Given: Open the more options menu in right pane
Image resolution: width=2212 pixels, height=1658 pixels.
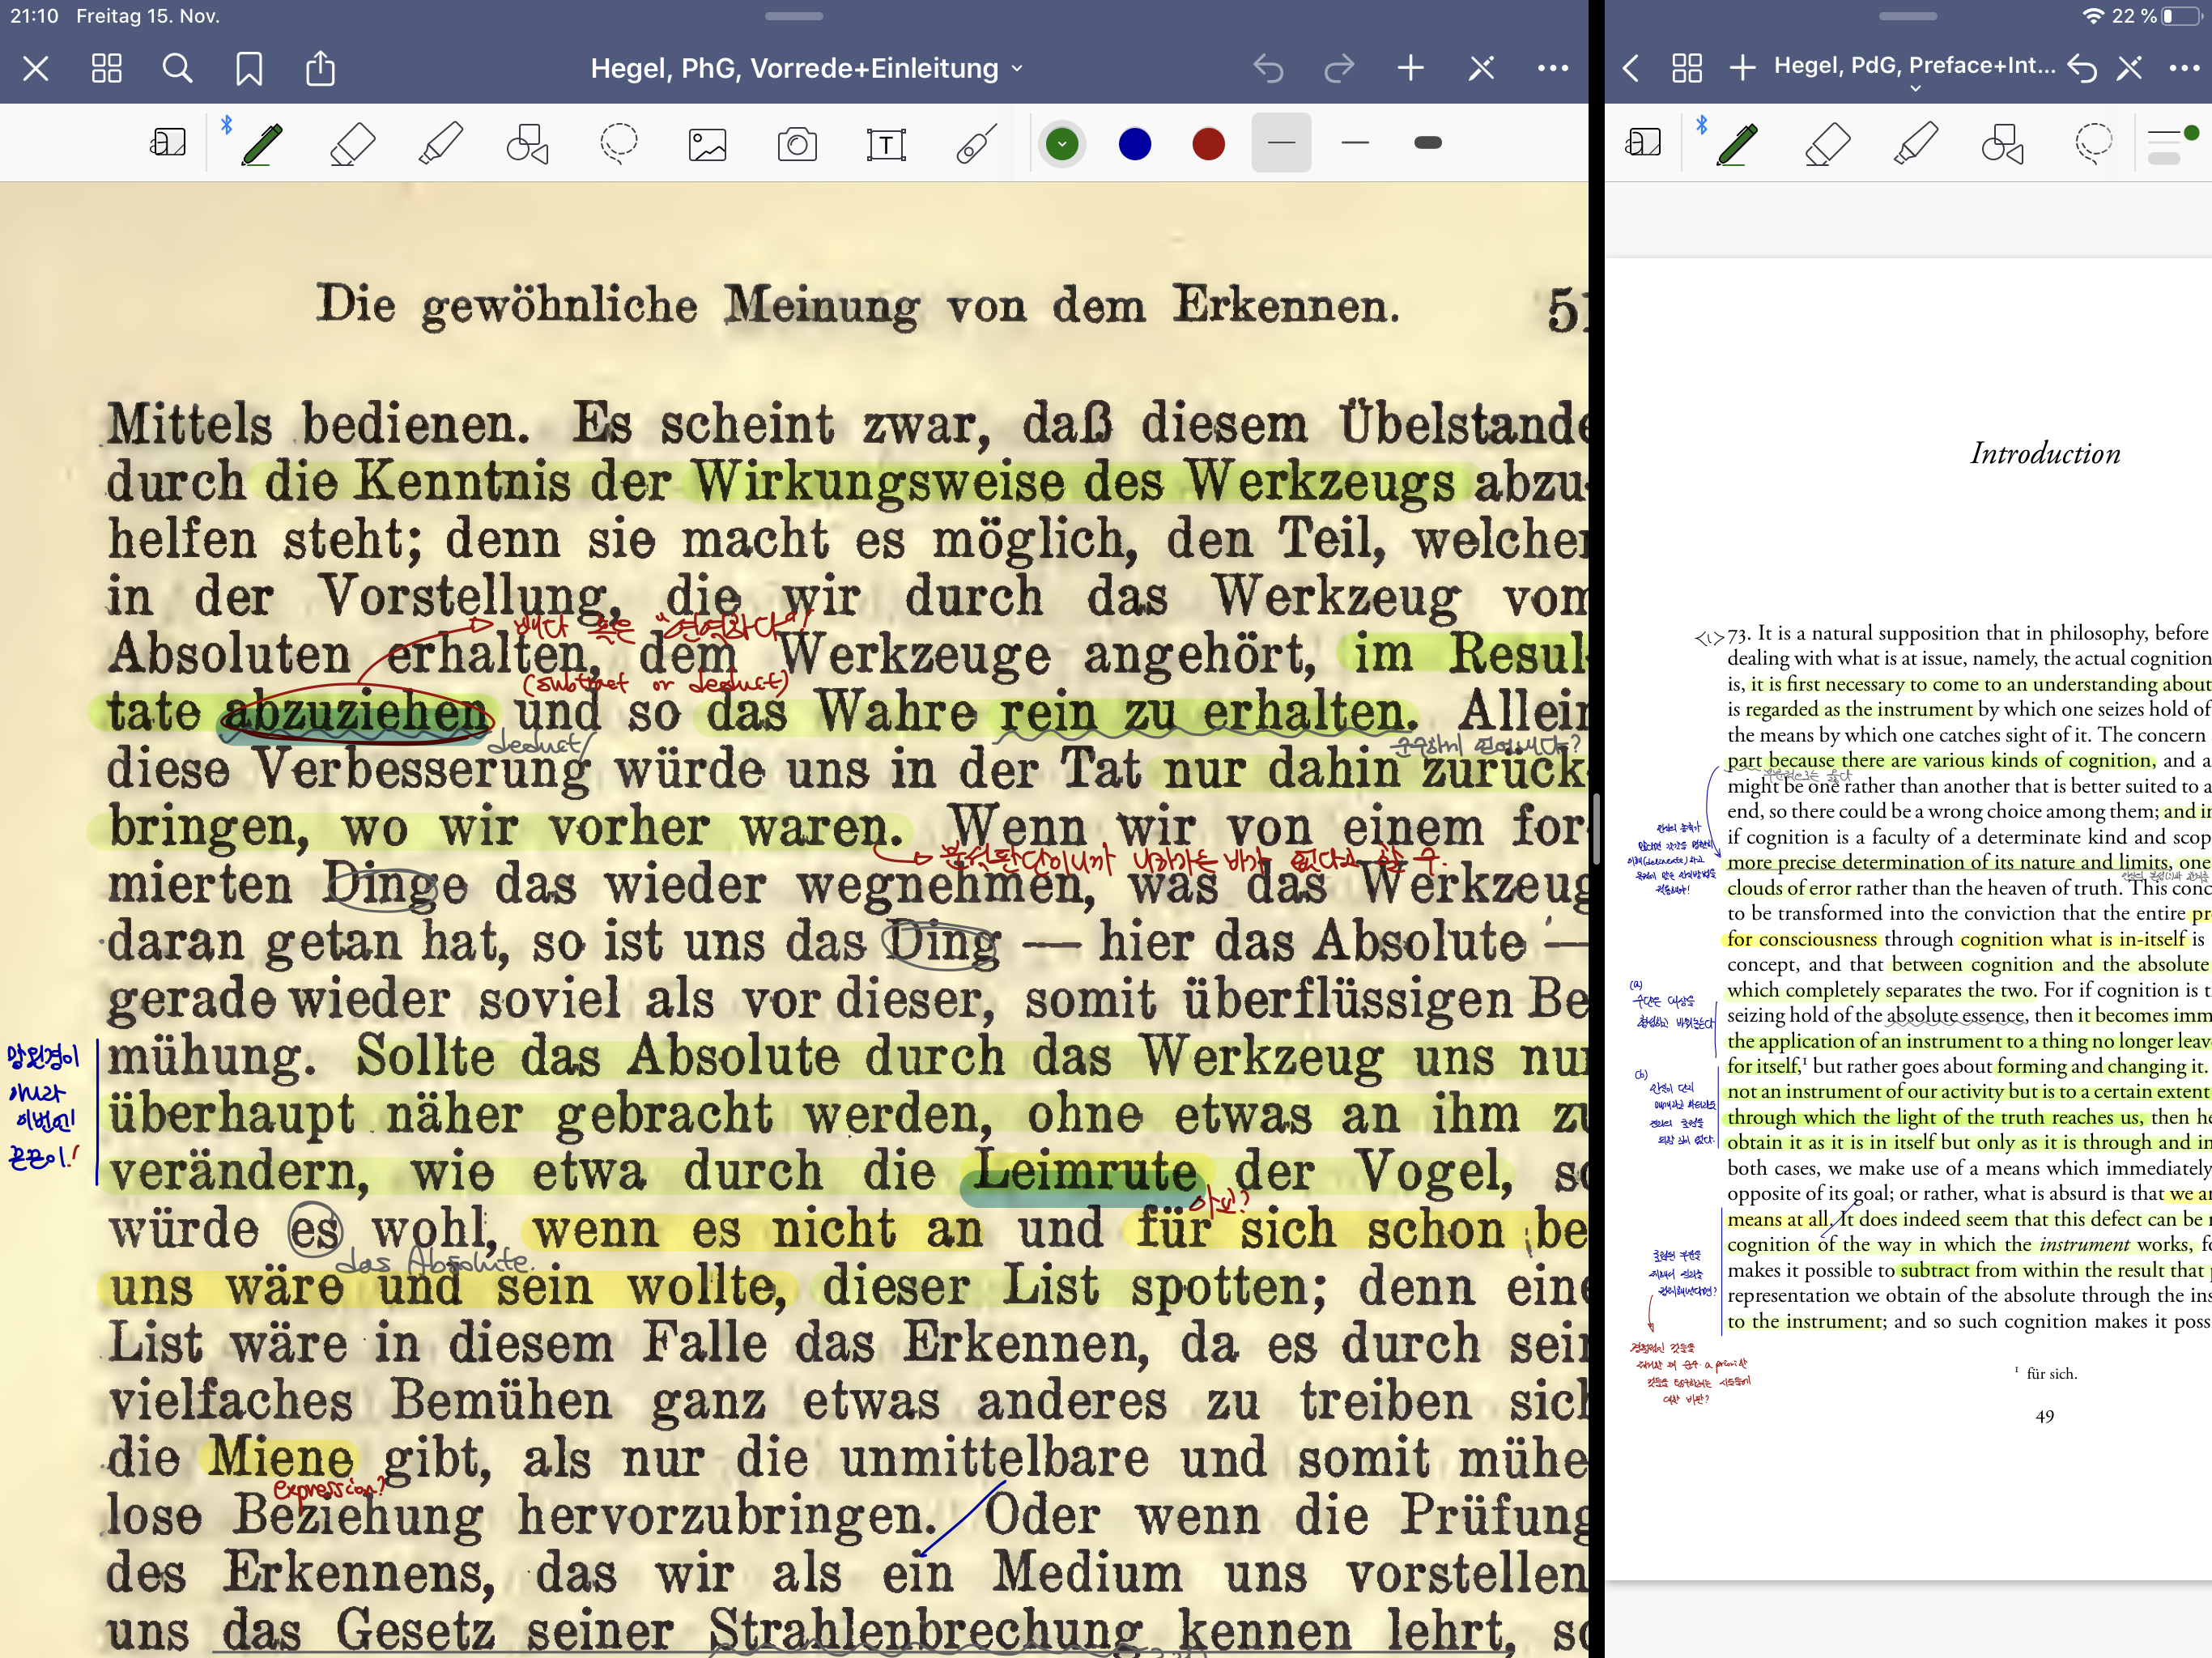Looking at the screenshot, I should point(2184,68).
